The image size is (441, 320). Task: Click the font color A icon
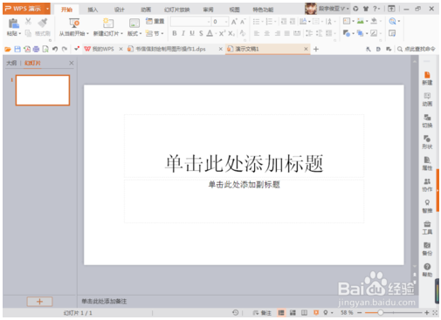[x=210, y=33]
